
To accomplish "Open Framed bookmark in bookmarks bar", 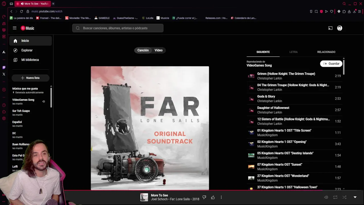I will [x=49, y=18].
